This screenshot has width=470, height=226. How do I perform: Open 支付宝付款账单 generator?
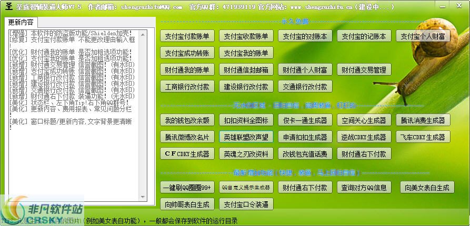point(187,36)
